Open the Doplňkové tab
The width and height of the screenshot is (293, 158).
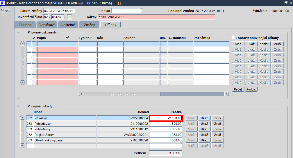47,25
